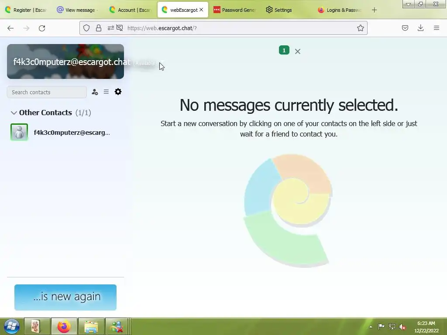Bookmark this page with the star icon
Screen dimensions: 447x335
pos(360,28)
